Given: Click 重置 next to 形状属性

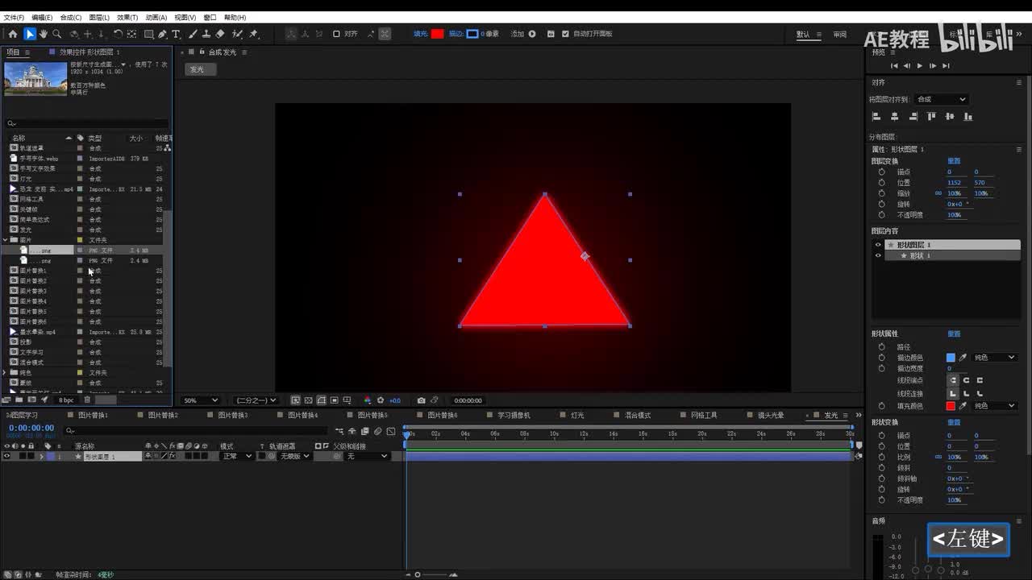Looking at the screenshot, I should coord(954,333).
